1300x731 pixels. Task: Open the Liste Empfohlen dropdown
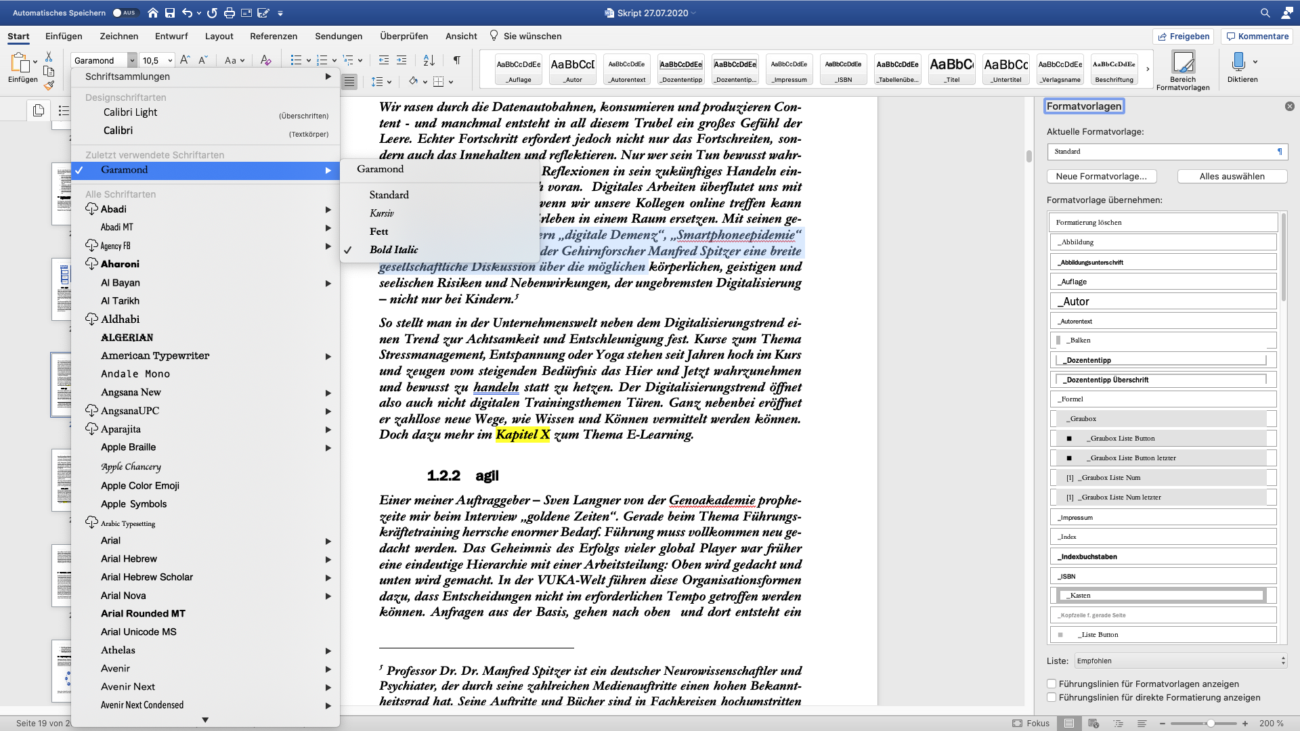tap(1180, 661)
